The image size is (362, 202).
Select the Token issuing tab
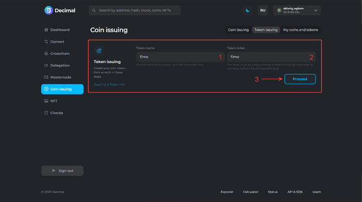(x=266, y=30)
